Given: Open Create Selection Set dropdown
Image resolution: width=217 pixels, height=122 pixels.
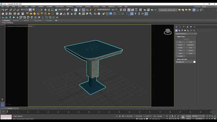Looking at the screenshot, I should pyautogui.click(x=104, y=10).
